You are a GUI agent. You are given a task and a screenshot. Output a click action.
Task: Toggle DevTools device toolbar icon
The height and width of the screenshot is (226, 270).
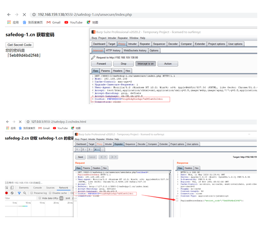[x=12, y=188]
